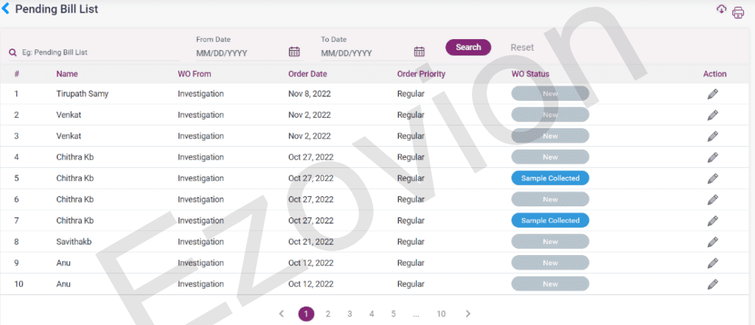Edit row 5 Chithra Kb
The image size is (755, 325).
point(713,178)
